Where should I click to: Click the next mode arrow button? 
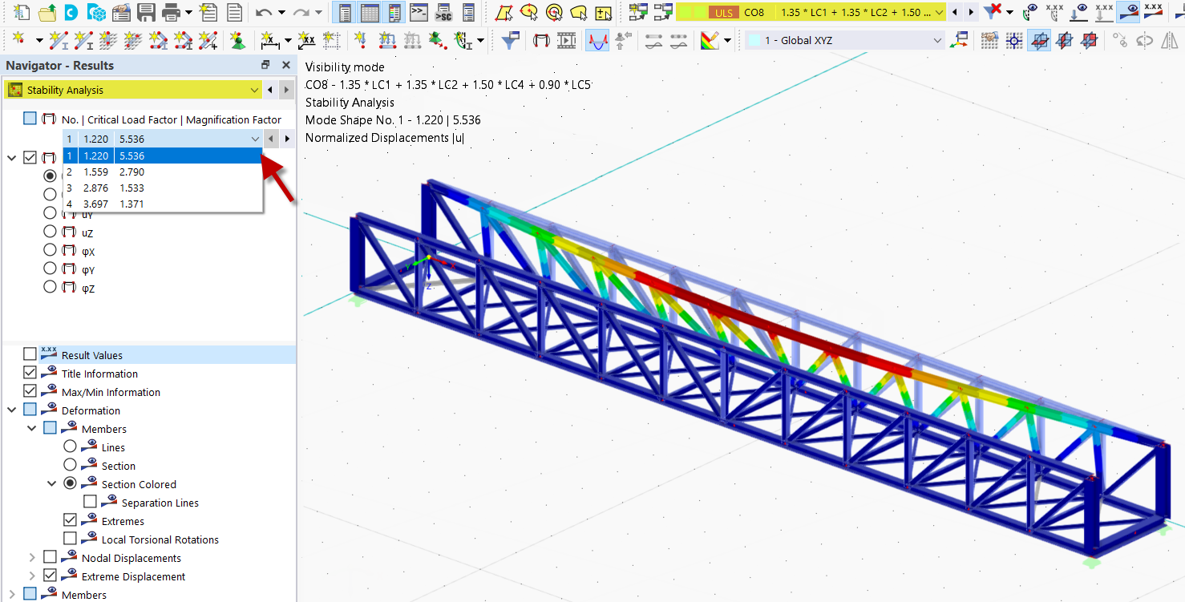tap(287, 139)
